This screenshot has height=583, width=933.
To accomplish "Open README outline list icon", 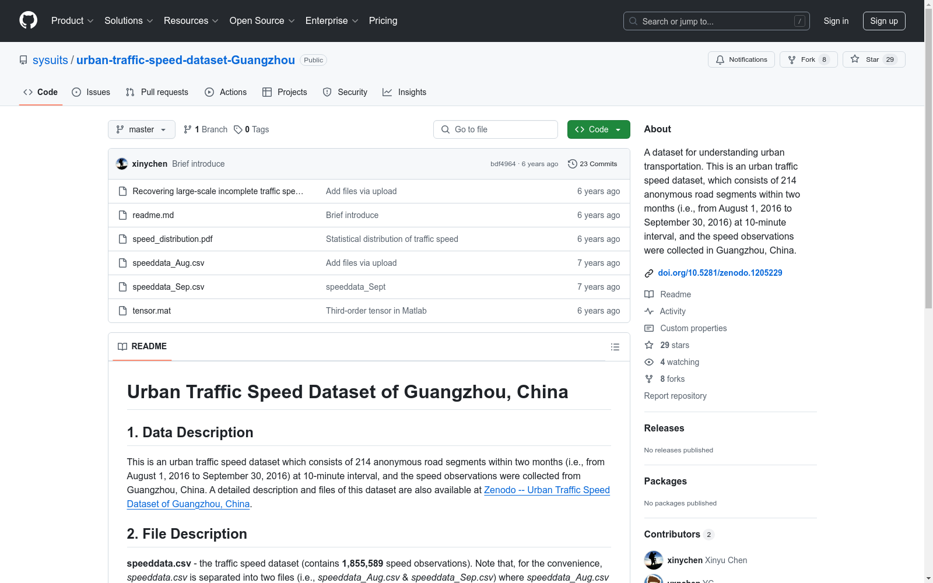I will click(615, 347).
